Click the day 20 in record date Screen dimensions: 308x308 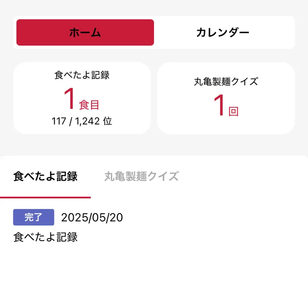click(x=117, y=218)
